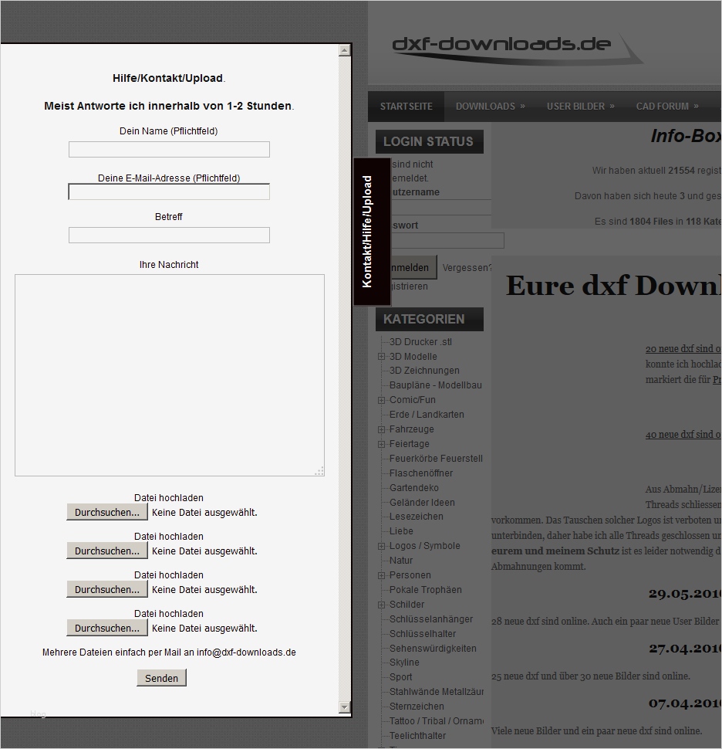Click the message textarea resize grip
Screen dimensions: 722x749
tap(319, 471)
